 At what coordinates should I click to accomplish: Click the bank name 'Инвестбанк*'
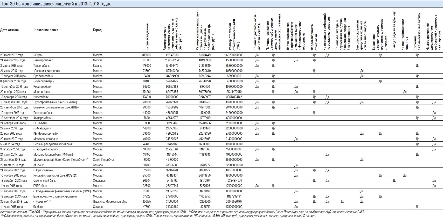tap(41, 97)
